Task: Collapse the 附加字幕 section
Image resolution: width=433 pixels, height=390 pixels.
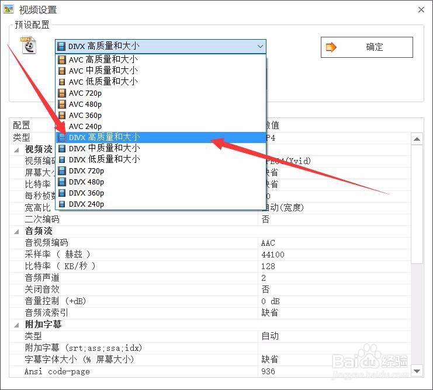Action: (16, 325)
